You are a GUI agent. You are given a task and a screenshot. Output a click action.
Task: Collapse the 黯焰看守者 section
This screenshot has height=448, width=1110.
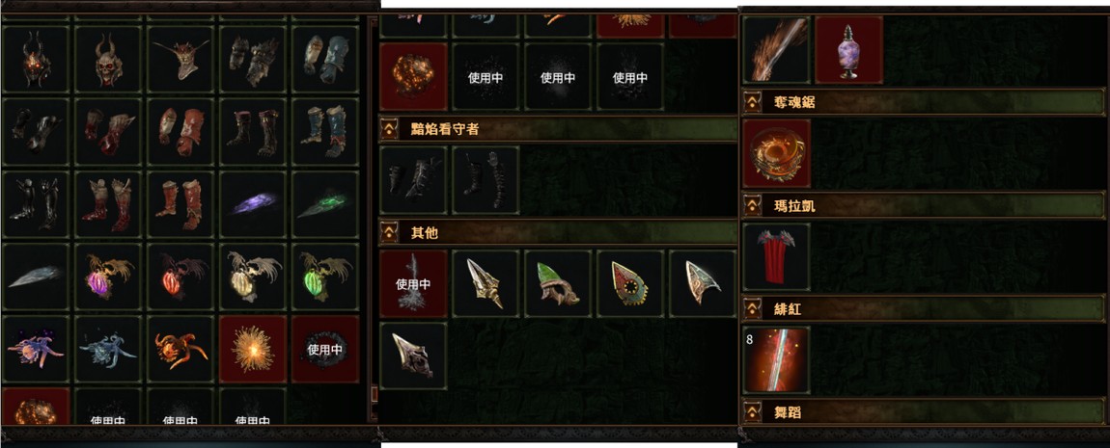coord(389,129)
